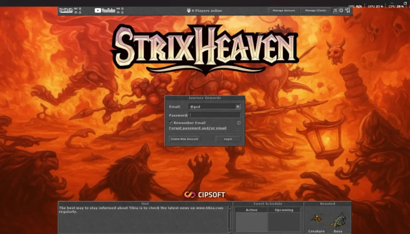This screenshot has height=234, width=410.
Task: Click the FPS N/A indicator
Action: [355, 6]
